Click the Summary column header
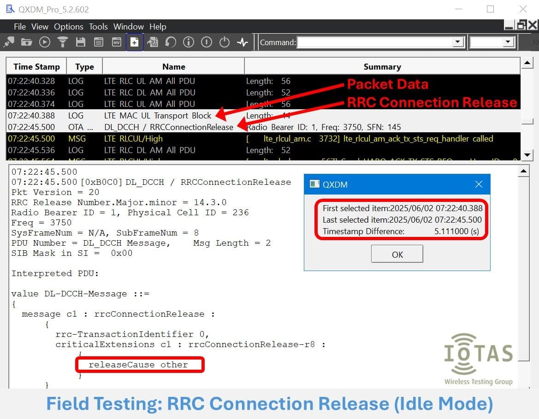Screen dimensions: 539x419 [382, 67]
